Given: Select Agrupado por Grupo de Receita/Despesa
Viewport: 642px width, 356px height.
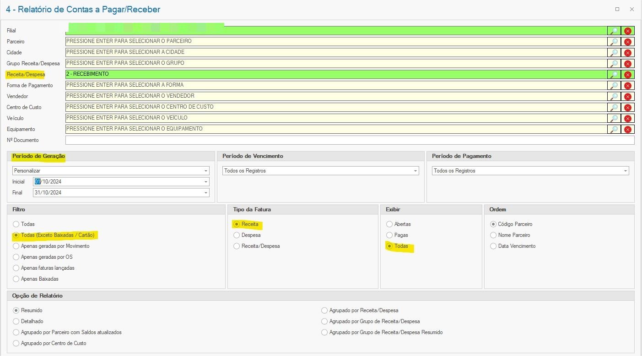Looking at the screenshot, I should (324, 321).
